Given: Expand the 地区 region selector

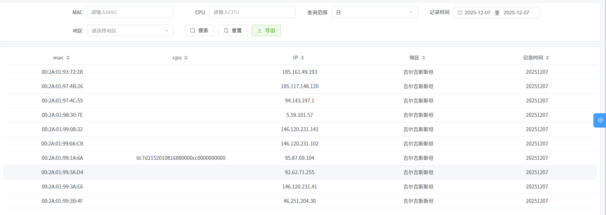Looking at the screenshot, I should pyautogui.click(x=130, y=30).
